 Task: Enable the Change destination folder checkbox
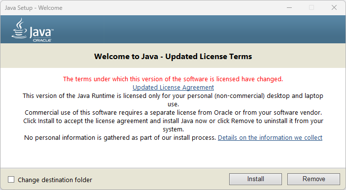(11, 180)
